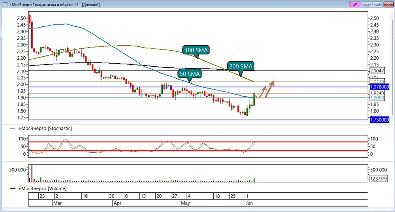Click the Apr month label on time axis
Image resolution: width=395 pixels, height=212 pixels.
(x=117, y=203)
